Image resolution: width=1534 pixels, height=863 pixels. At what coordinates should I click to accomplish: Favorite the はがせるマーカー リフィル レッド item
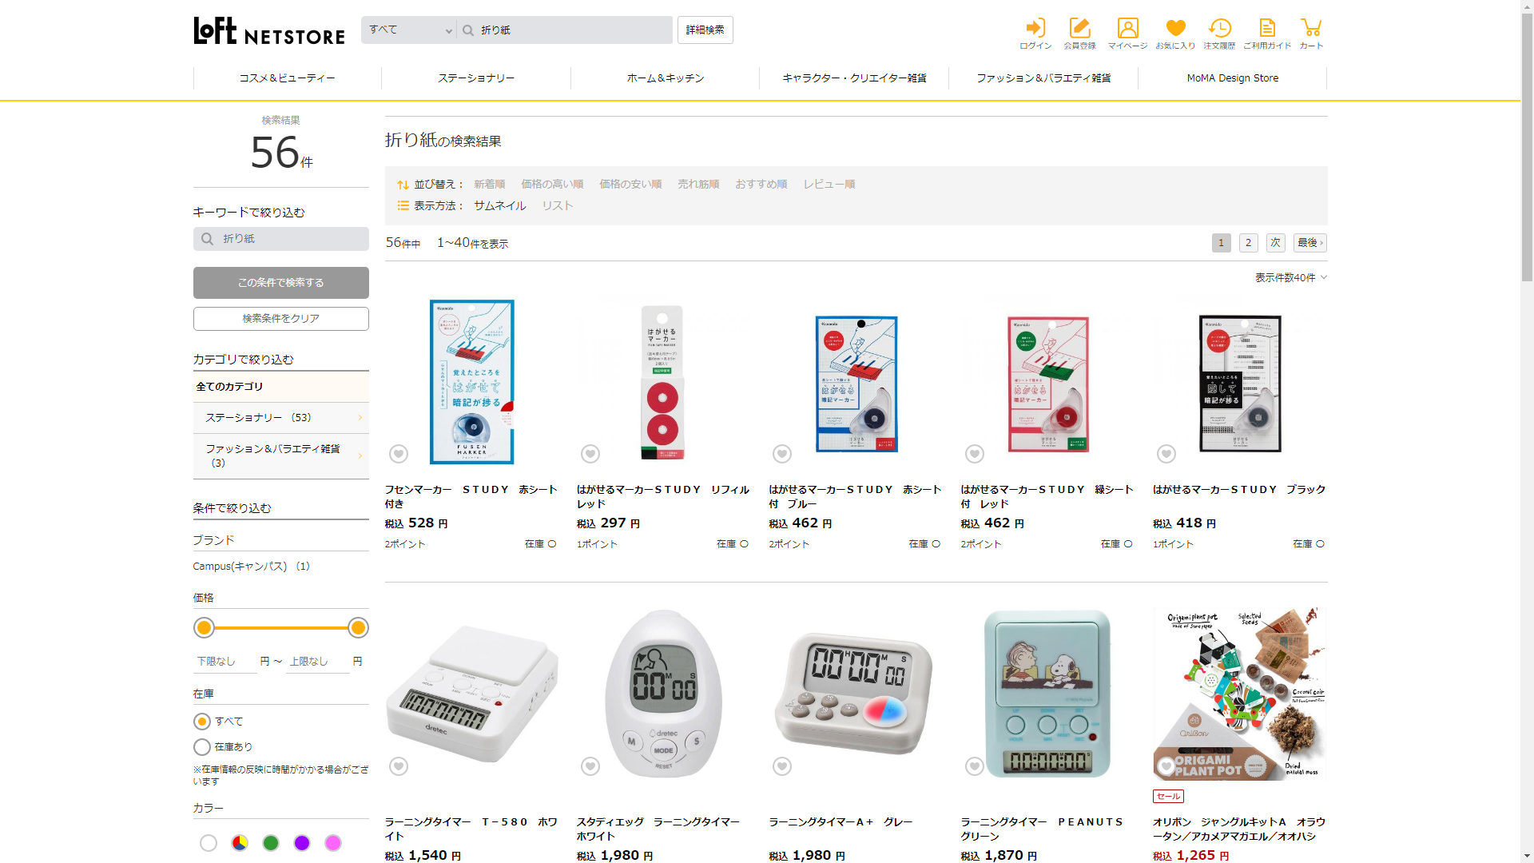(x=590, y=454)
